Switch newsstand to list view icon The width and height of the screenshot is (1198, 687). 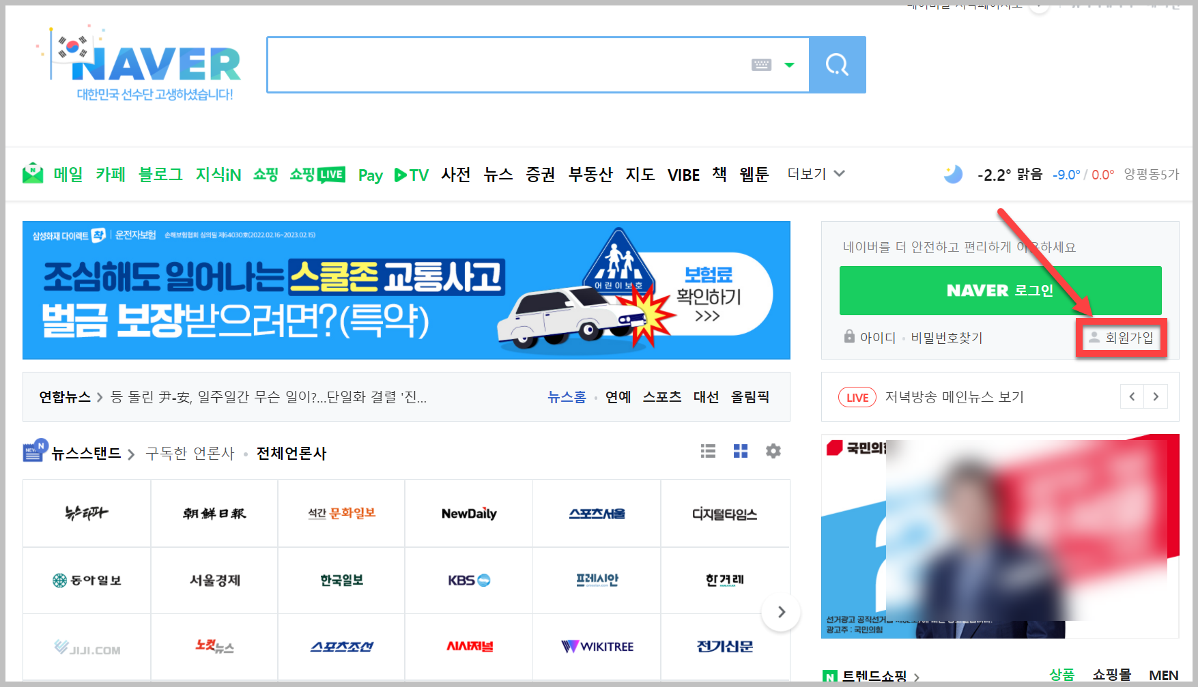click(x=709, y=451)
